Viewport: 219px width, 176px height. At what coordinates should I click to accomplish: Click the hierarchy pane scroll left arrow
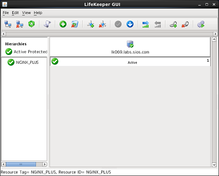(x=3, y=164)
